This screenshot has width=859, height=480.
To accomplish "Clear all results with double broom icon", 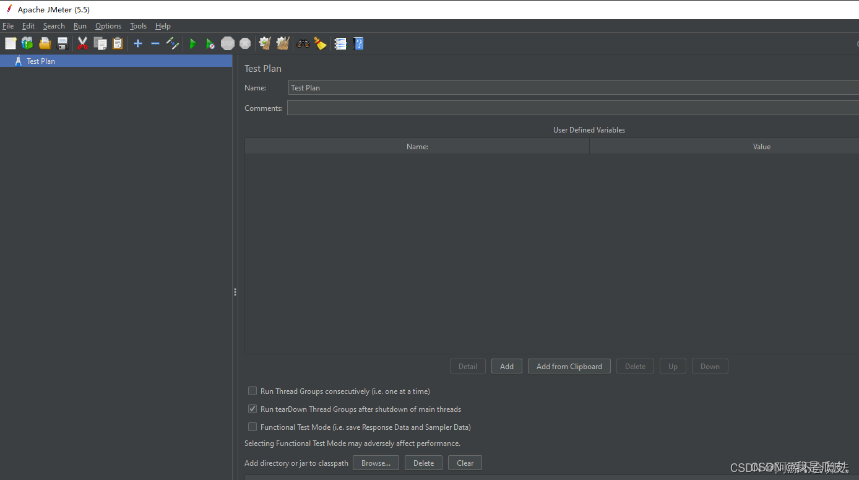I will tap(283, 43).
